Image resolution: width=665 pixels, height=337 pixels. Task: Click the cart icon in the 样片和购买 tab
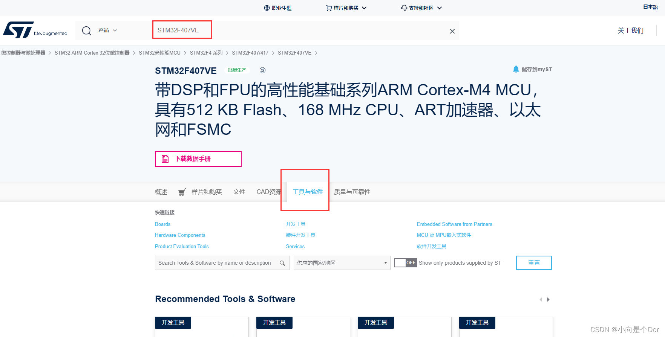[x=182, y=192]
